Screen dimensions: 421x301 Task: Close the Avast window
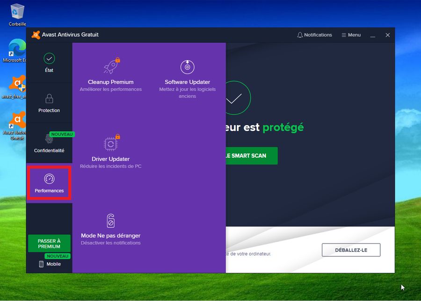point(388,35)
